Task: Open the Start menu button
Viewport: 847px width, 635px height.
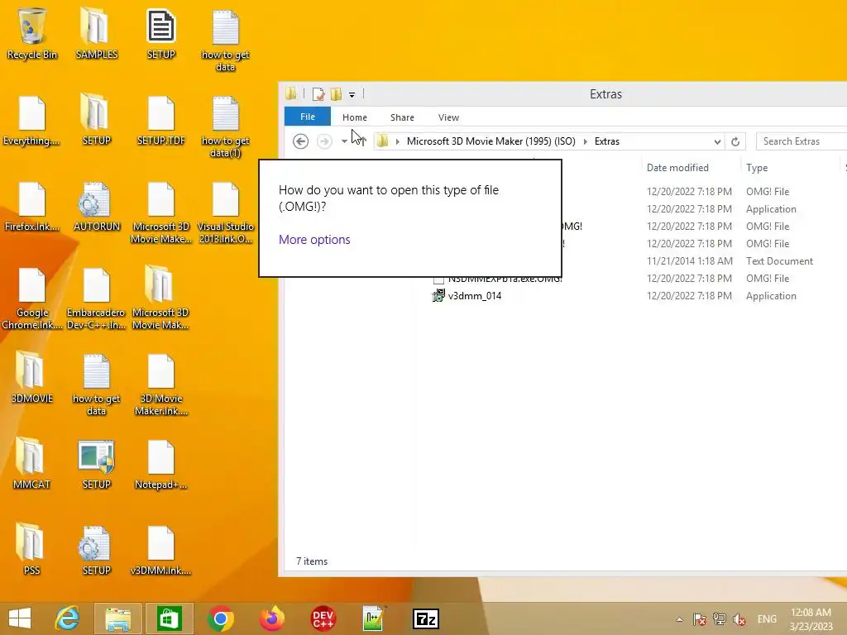Action: click(20, 618)
